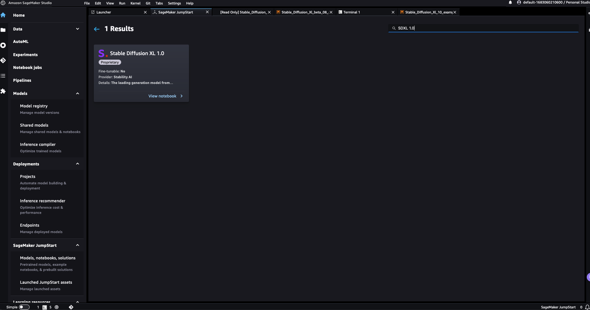
Task: Open the File Browser folder icon
Action: 3,30
